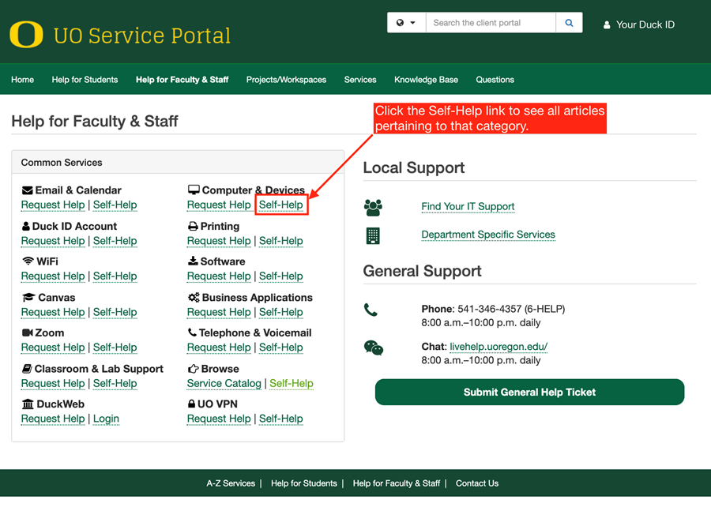Click the download icon for Software
The width and height of the screenshot is (711, 511).
click(194, 261)
